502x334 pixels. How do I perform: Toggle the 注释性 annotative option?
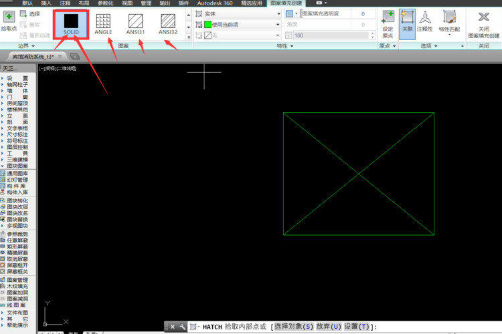point(425,21)
